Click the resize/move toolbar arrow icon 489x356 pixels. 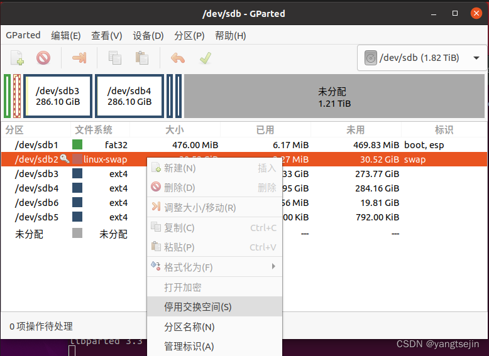(79, 58)
